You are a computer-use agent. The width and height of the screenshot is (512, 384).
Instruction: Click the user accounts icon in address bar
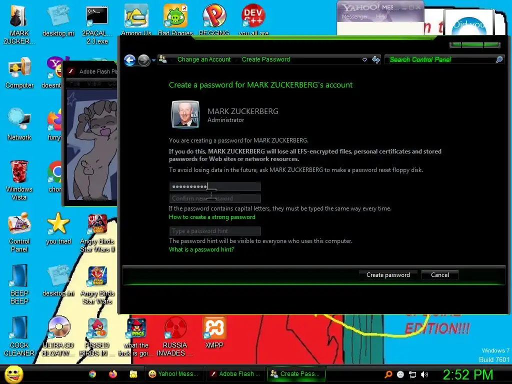click(x=162, y=59)
